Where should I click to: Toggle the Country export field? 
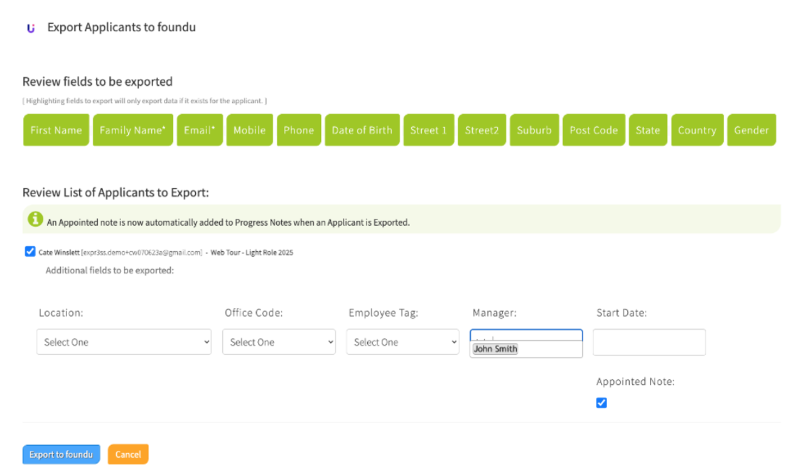click(697, 130)
